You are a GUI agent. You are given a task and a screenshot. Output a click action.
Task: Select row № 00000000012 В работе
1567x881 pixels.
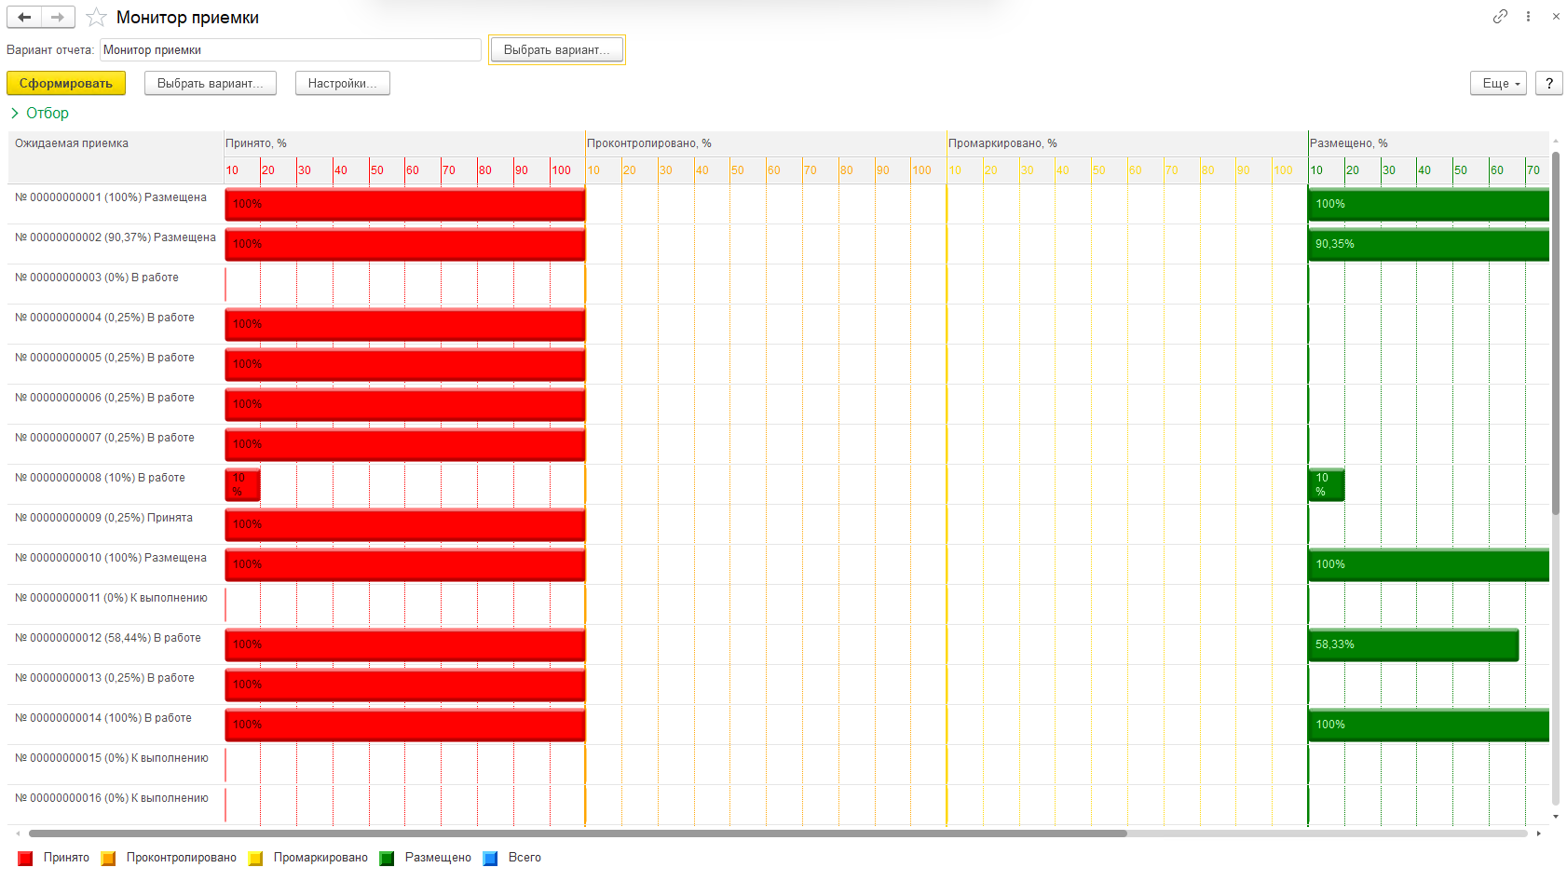coord(108,638)
